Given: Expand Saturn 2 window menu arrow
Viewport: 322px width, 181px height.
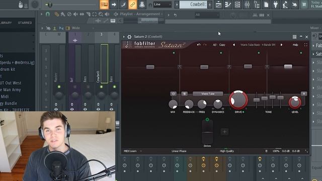Looking at the screenshot, I should click(124, 37).
